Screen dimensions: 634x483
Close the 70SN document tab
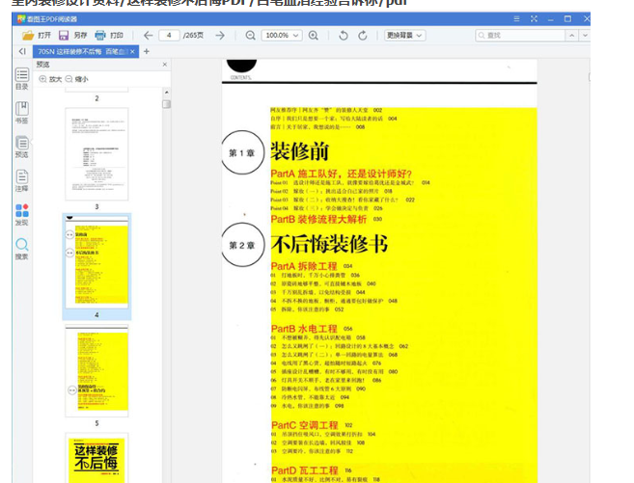(x=132, y=52)
